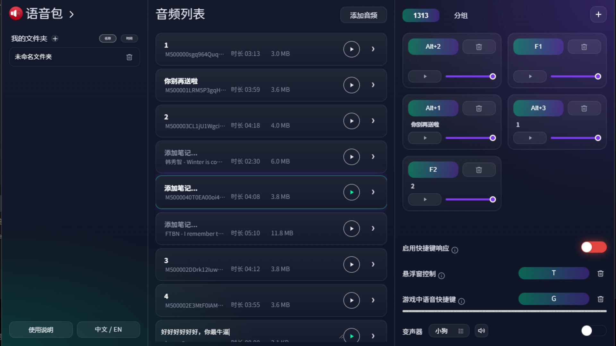The image size is (616, 346).
Task: Switch to the 分组 tab
Action: [460, 15]
